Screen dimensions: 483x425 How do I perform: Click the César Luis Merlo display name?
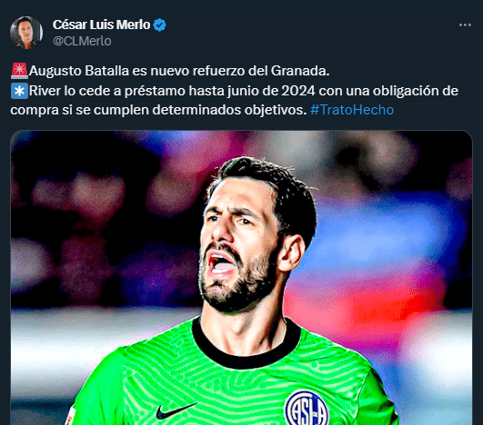tap(101, 25)
